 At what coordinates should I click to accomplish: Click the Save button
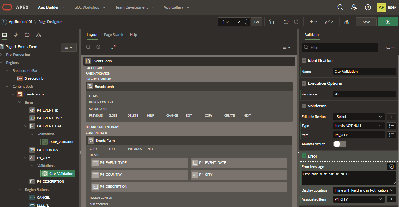pos(366,22)
